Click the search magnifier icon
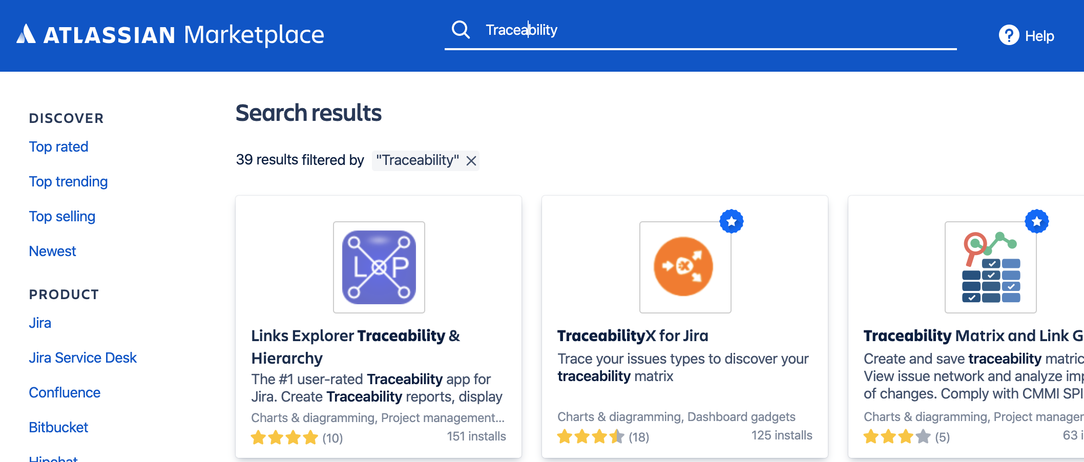This screenshot has width=1084, height=462. 461,30
